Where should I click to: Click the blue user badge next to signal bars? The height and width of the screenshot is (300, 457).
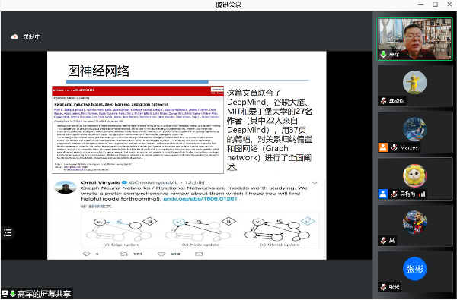pos(383,194)
